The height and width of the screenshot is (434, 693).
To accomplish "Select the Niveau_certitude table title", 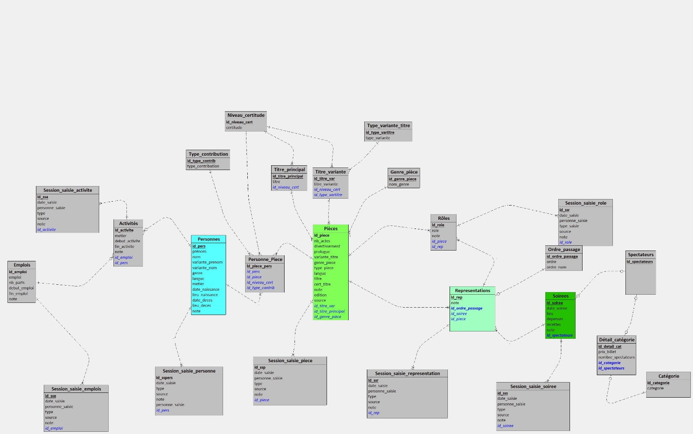I will coord(246,116).
